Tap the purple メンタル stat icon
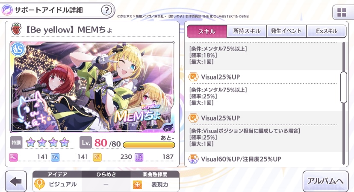Viewport: 354px width, 192px height. click(x=139, y=157)
